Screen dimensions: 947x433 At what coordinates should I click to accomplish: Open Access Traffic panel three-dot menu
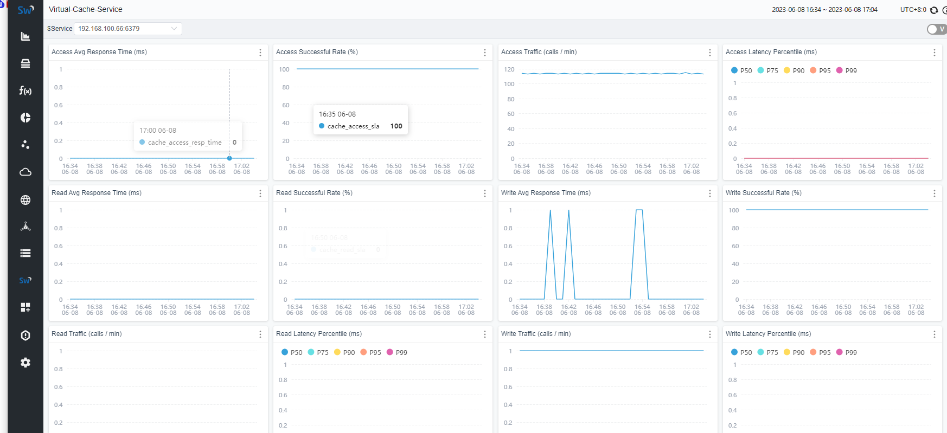[710, 53]
